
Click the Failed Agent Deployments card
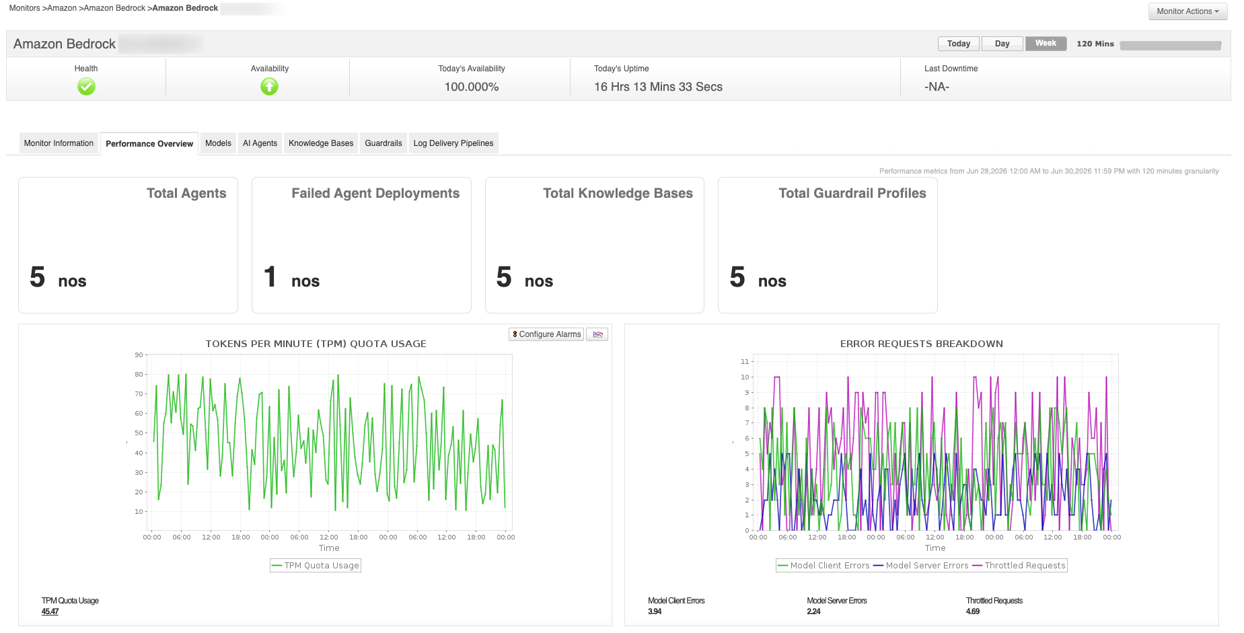coord(361,245)
